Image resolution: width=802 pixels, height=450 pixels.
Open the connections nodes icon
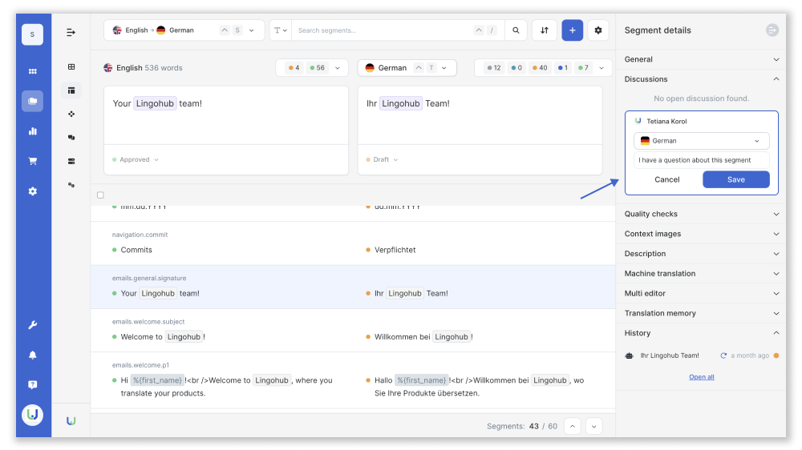coord(71,185)
